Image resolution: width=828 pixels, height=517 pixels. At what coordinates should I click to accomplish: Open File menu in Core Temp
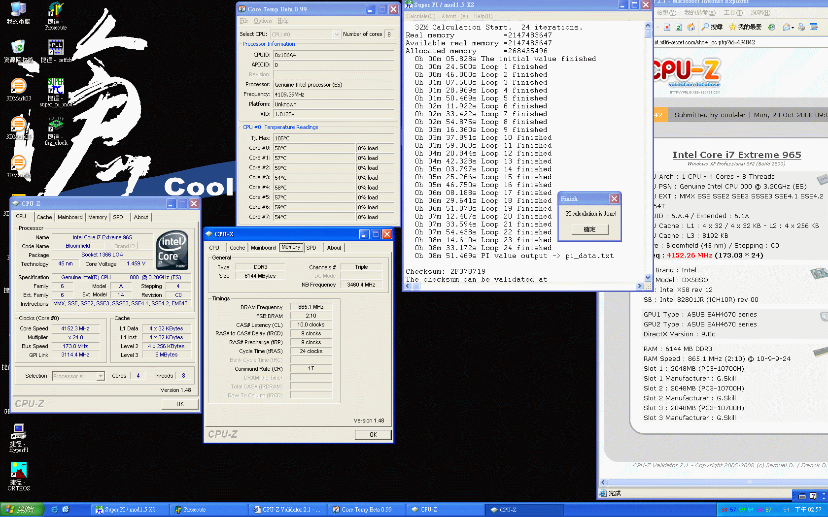coord(244,21)
